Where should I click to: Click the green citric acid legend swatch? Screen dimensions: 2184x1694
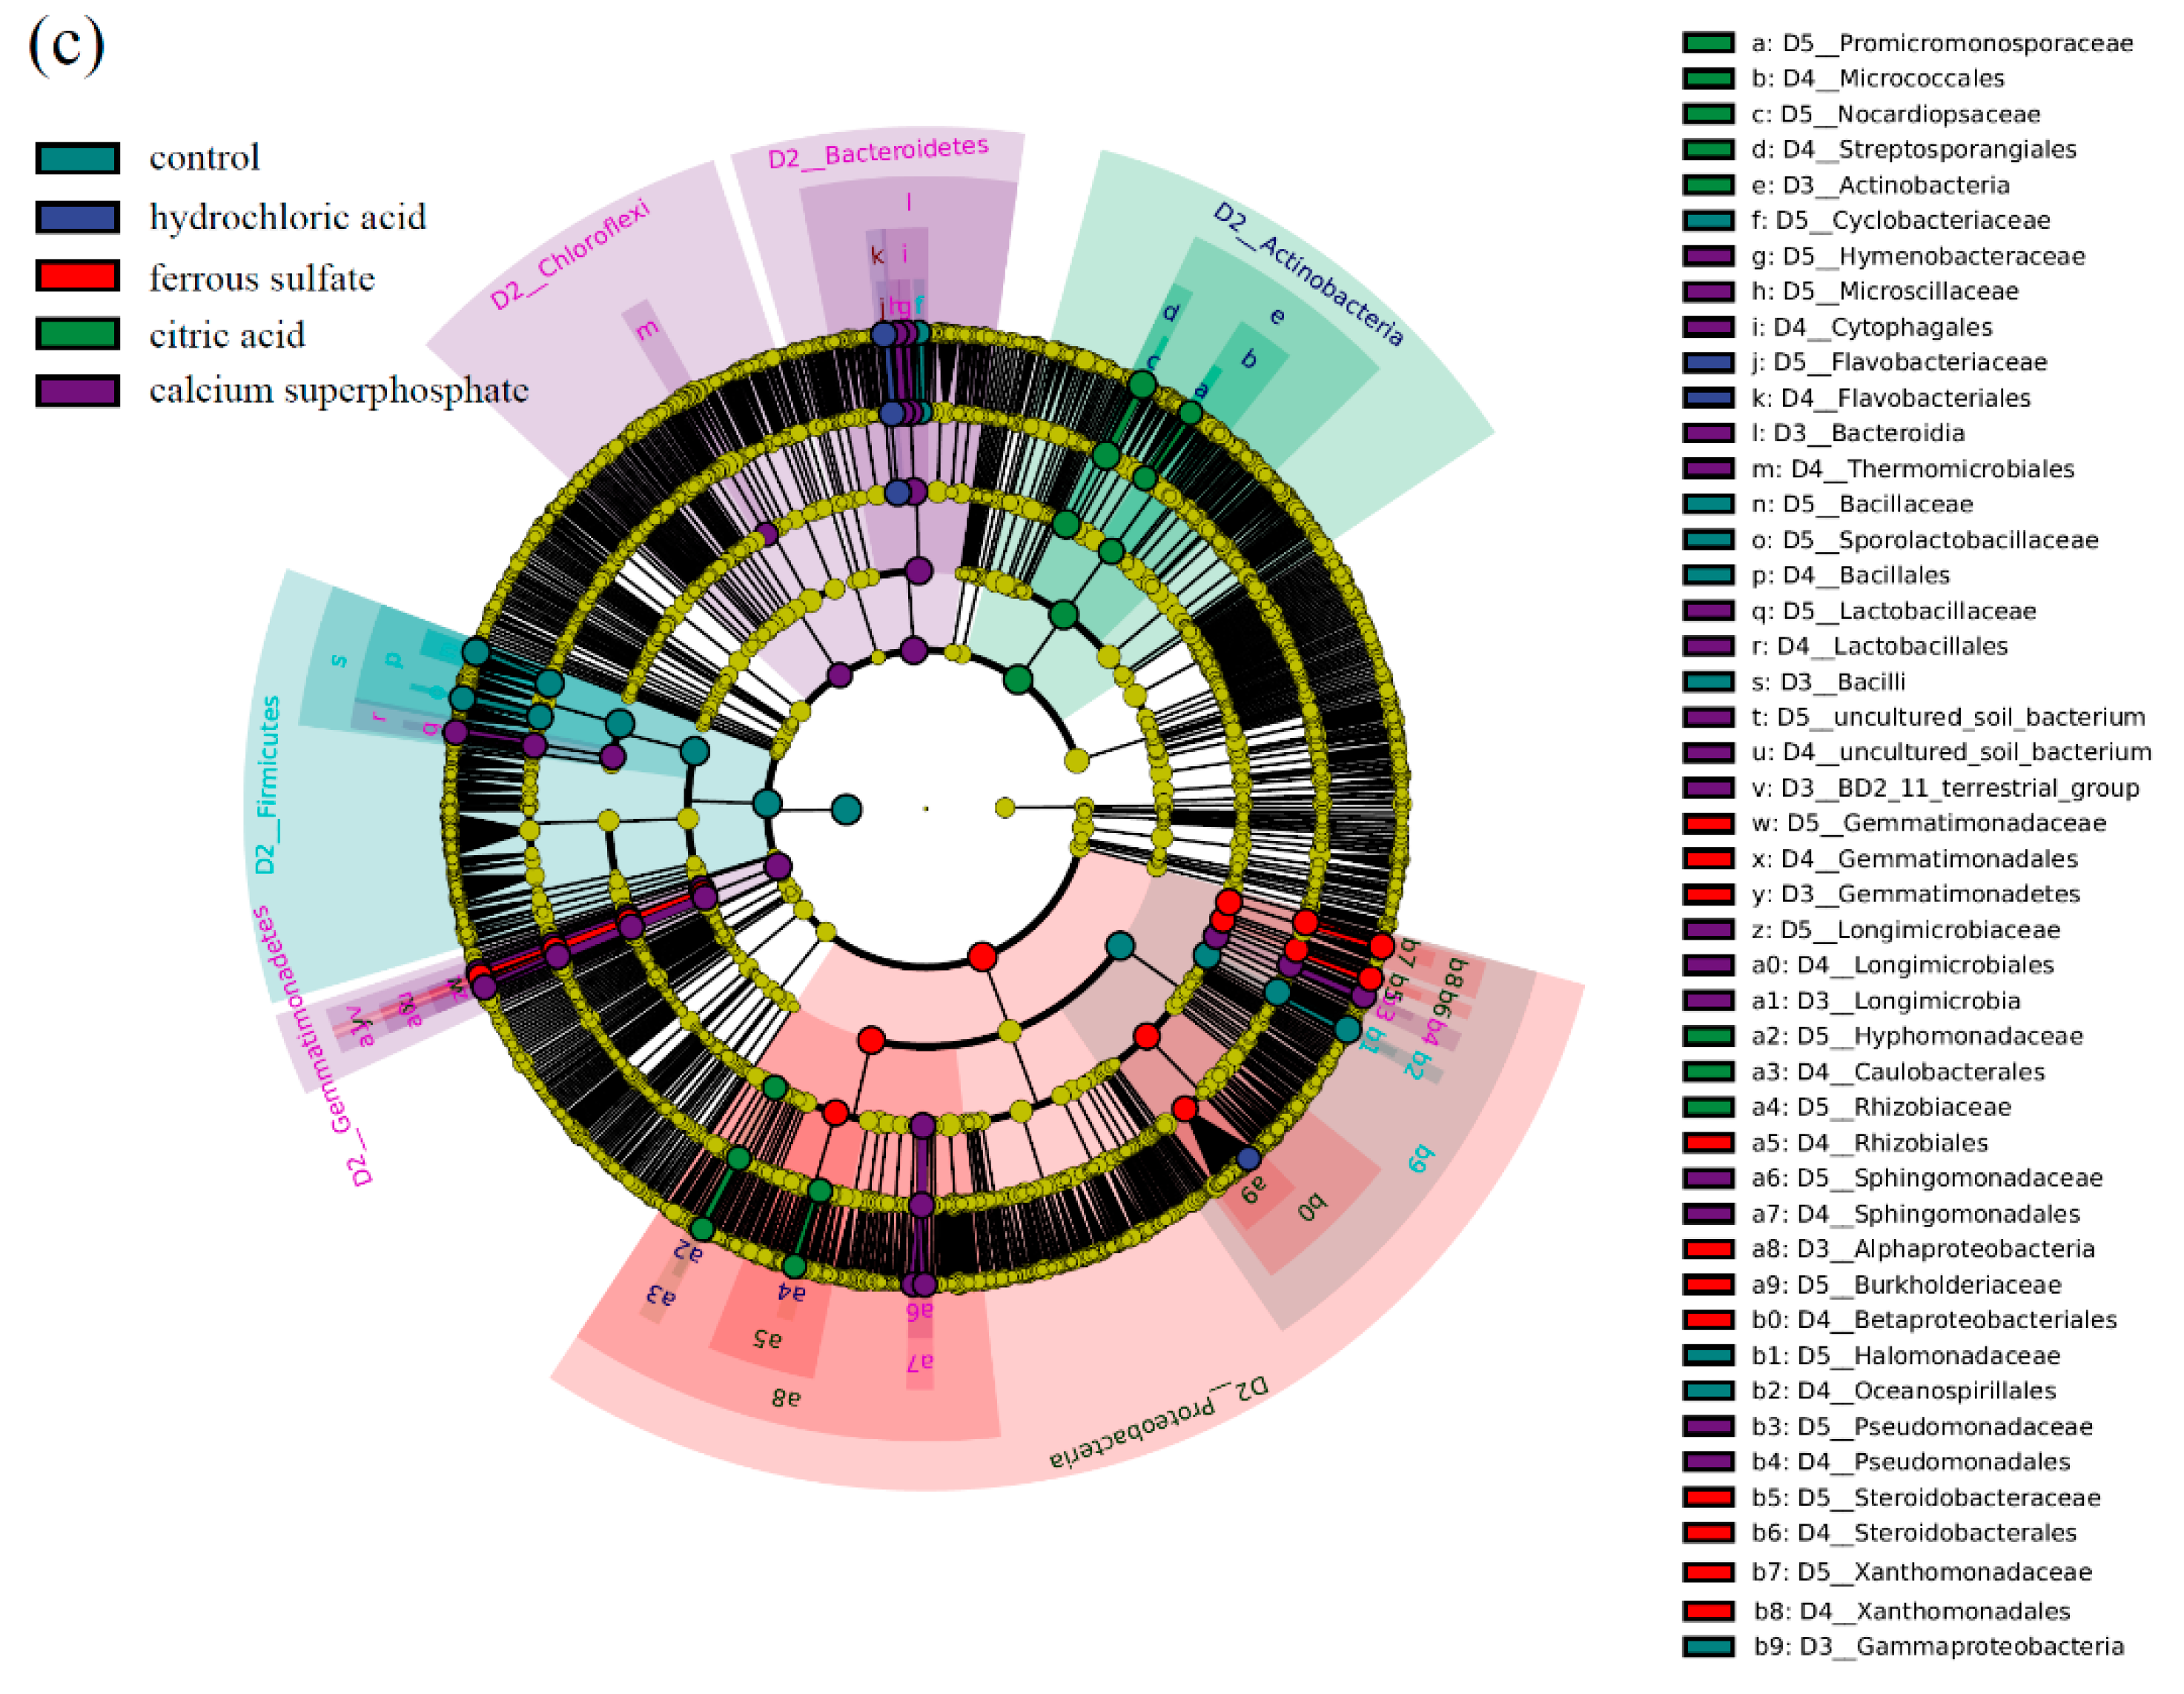pyautogui.click(x=77, y=333)
